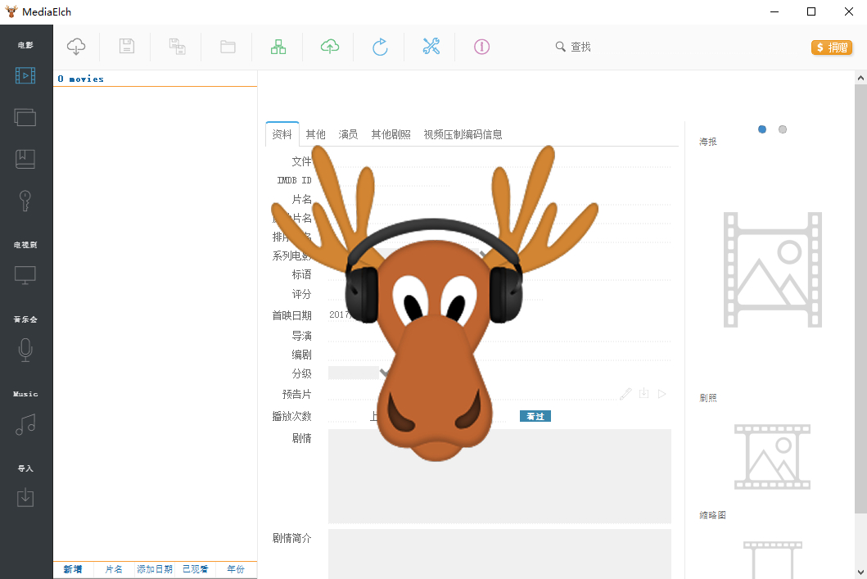Click the save all icon

(x=178, y=47)
